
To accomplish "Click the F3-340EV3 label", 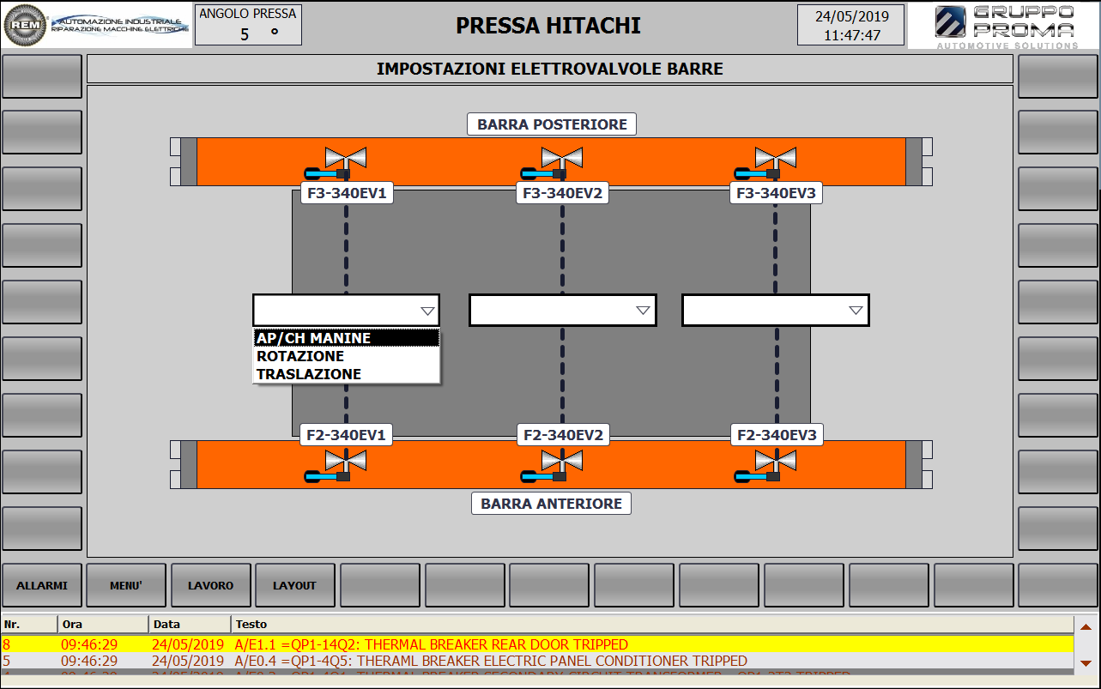I will pyautogui.click(x=776, y=194).
